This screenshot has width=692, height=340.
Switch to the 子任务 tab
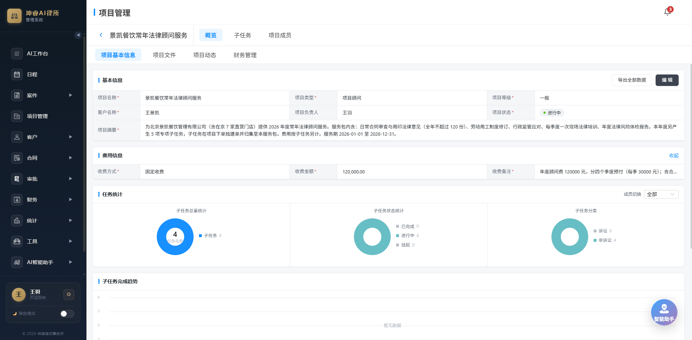243,35
